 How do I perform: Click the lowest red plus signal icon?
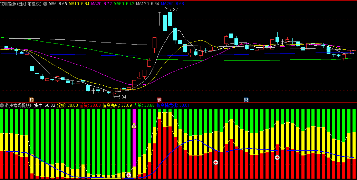point(129,175)
